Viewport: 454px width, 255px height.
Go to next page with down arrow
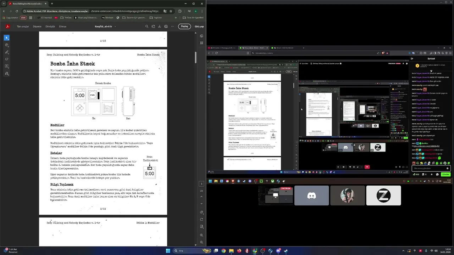pyautogui.click(x=201, y=204)
